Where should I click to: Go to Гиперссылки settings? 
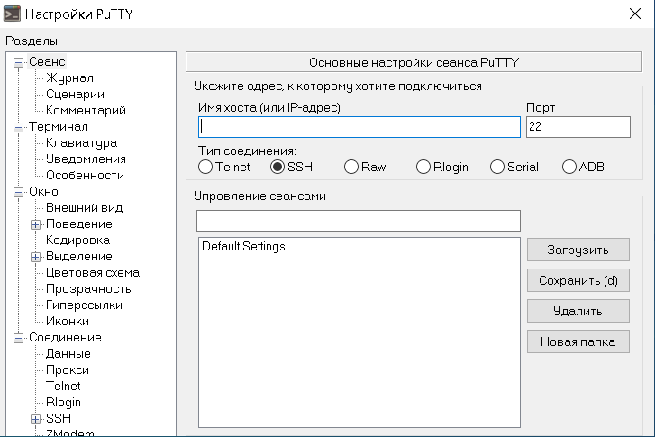[84, 305]
